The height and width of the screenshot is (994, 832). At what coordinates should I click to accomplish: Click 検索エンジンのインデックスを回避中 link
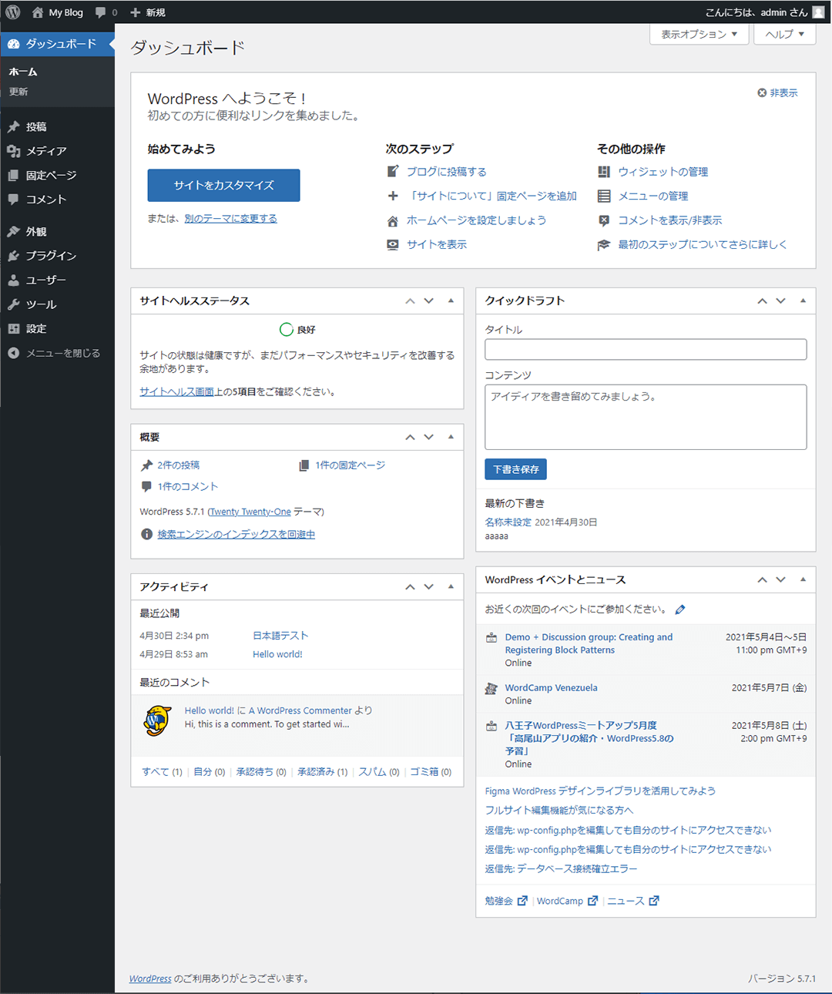coord(236,534)
